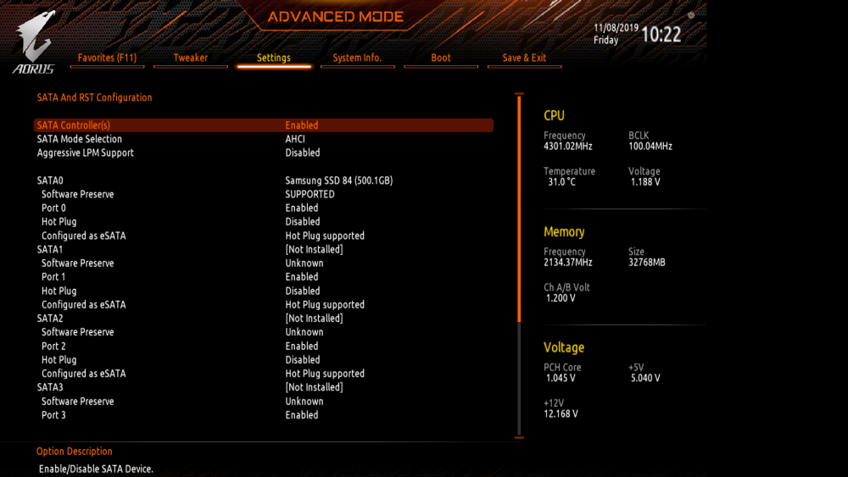The image size is (848, 477).
Task: Click SATA And RST Configuration heading
Action: 95,97
